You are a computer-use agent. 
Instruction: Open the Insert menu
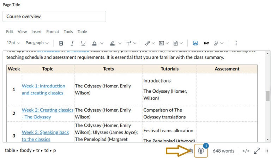36,32
